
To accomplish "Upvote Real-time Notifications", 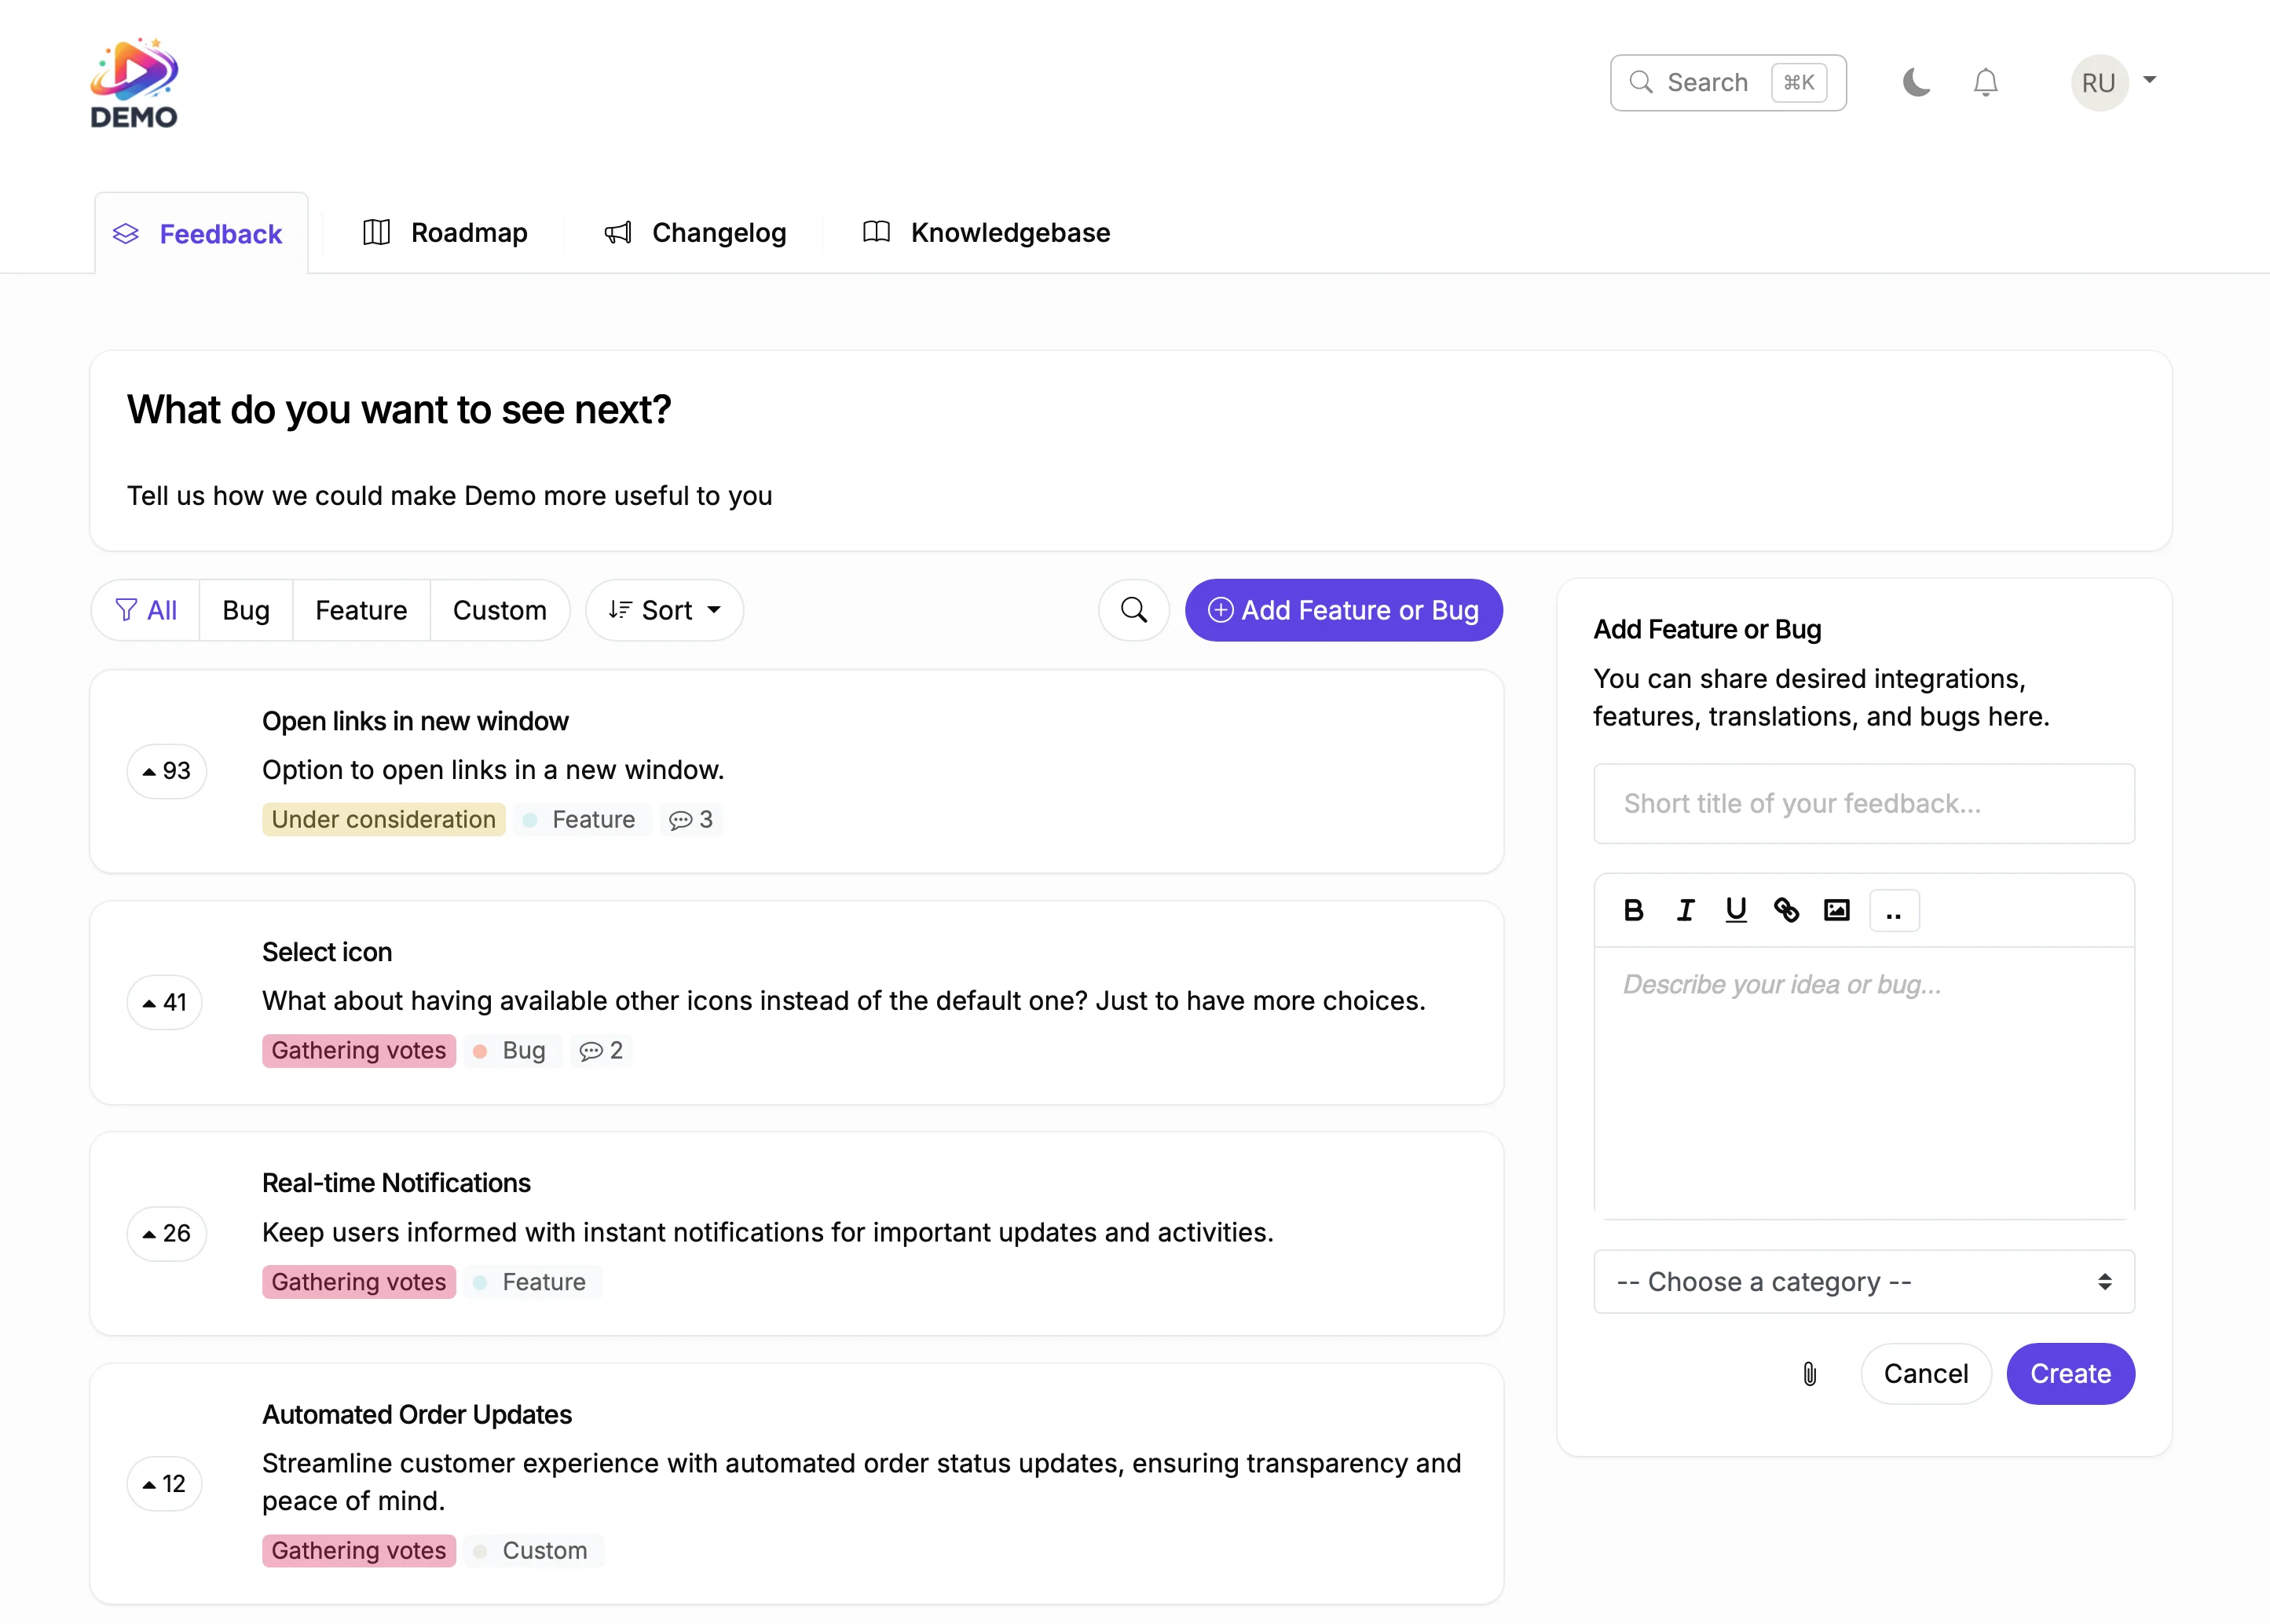I will (x=166, y=1233).
